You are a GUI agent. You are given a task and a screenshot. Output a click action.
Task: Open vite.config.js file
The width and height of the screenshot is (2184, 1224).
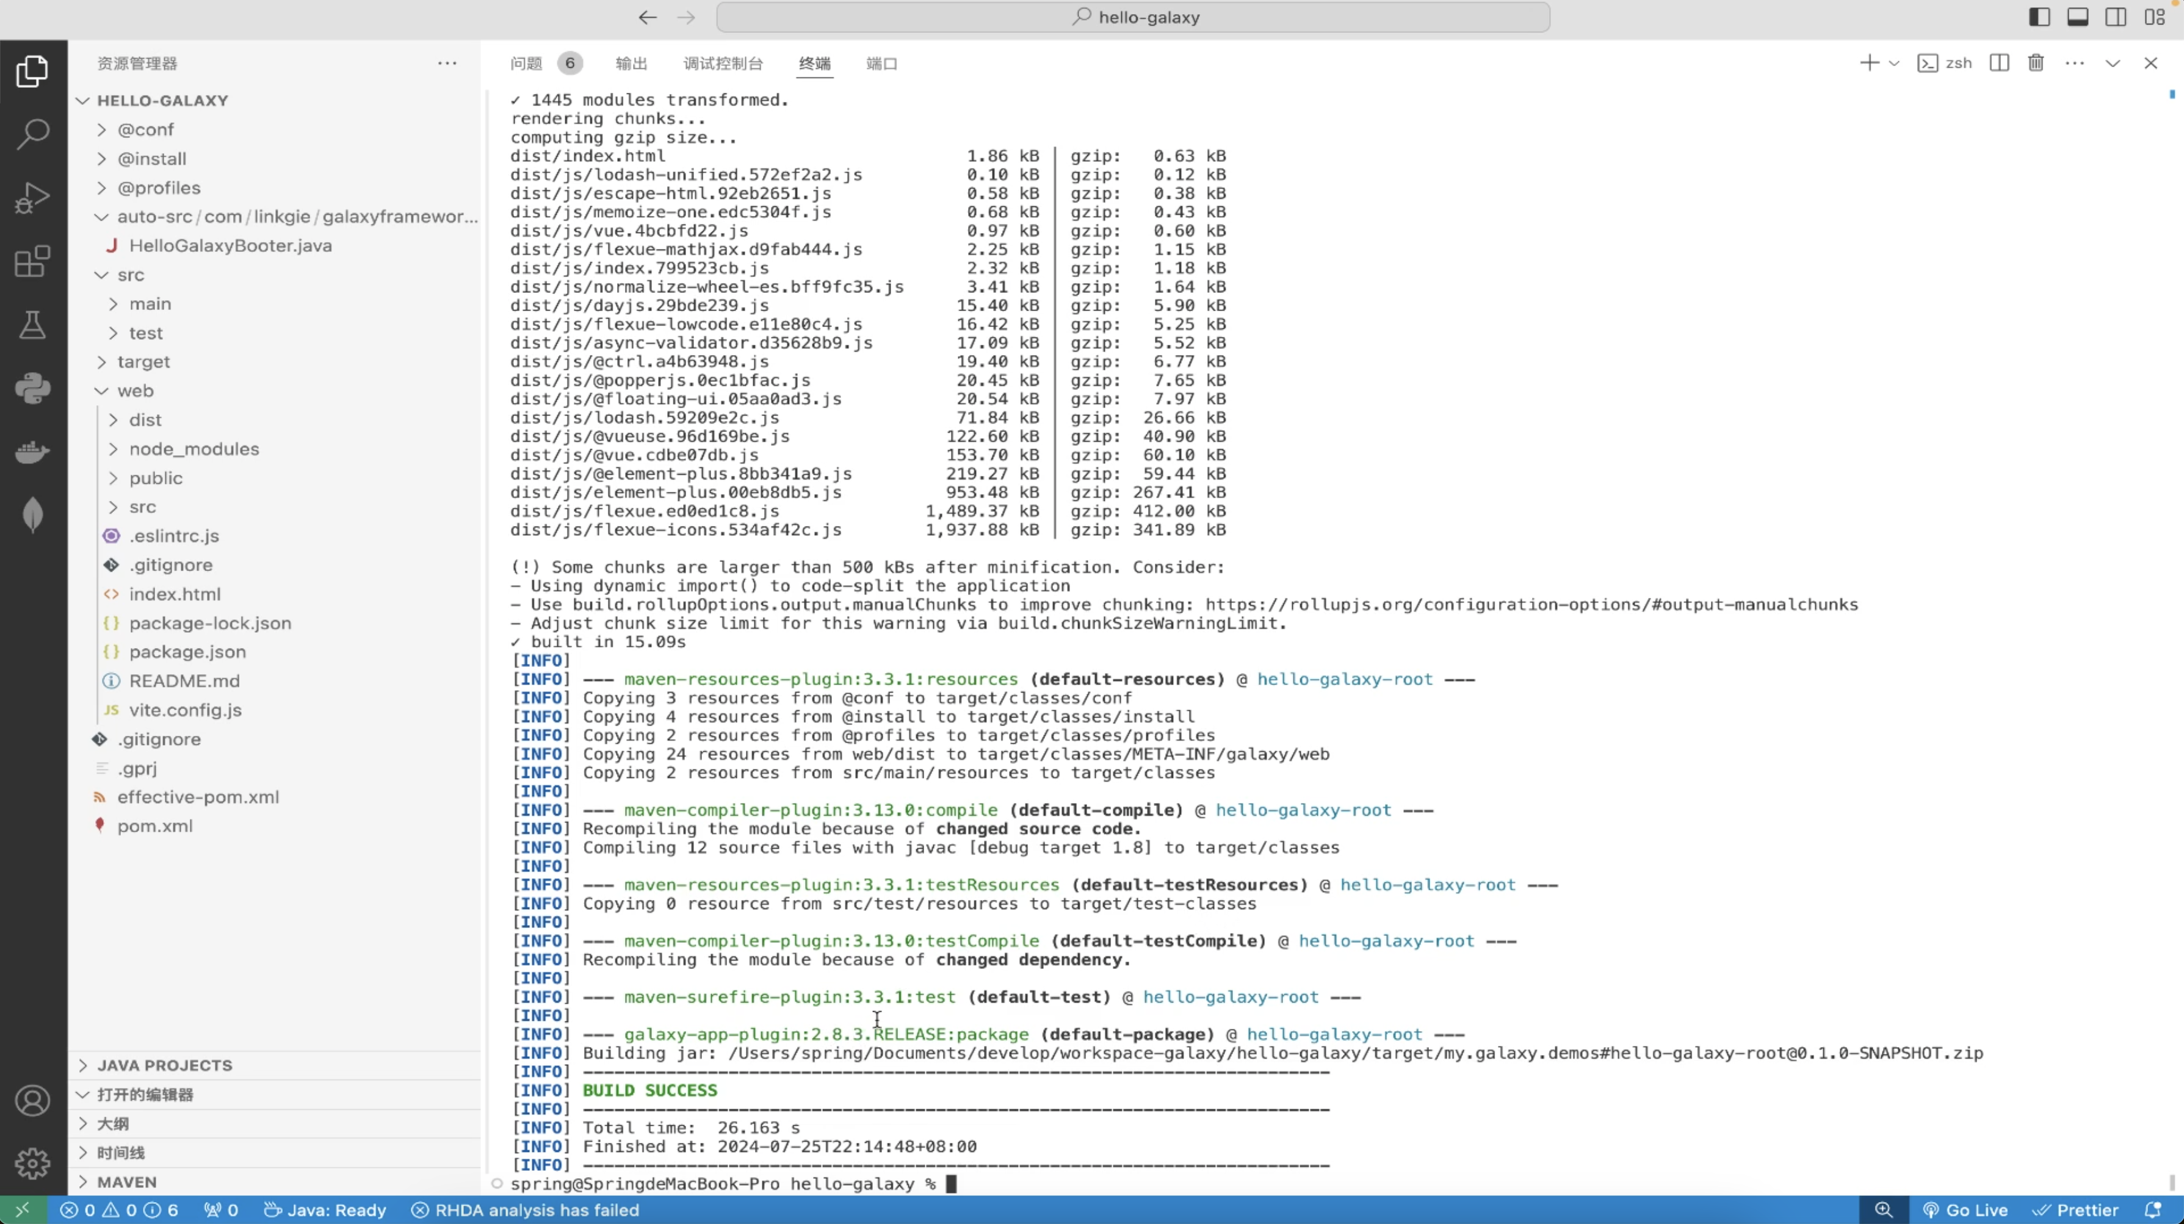(x=275, y=710)
